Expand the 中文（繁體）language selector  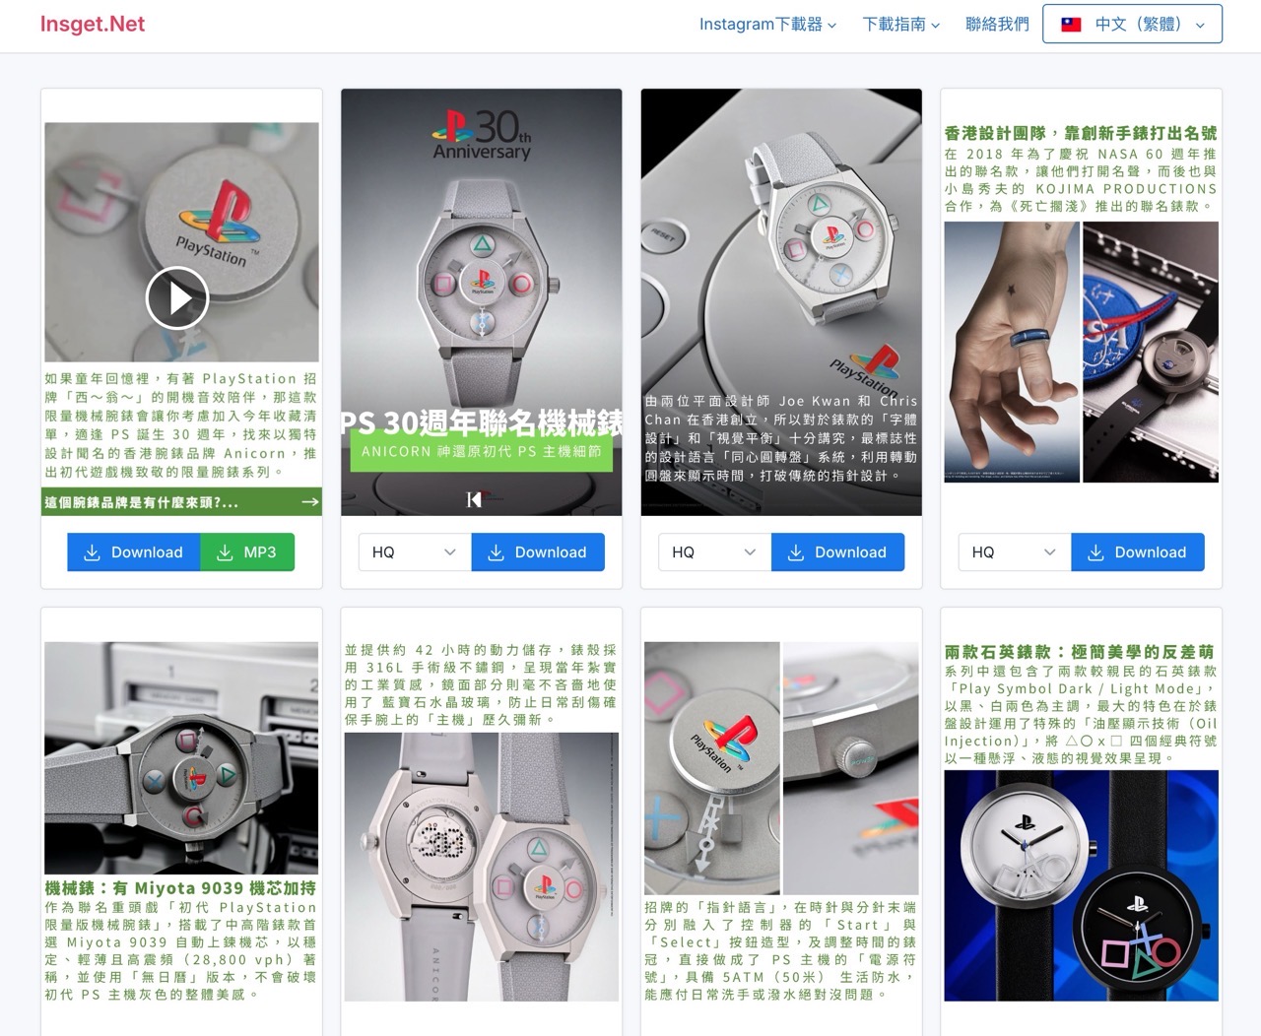1132,25
